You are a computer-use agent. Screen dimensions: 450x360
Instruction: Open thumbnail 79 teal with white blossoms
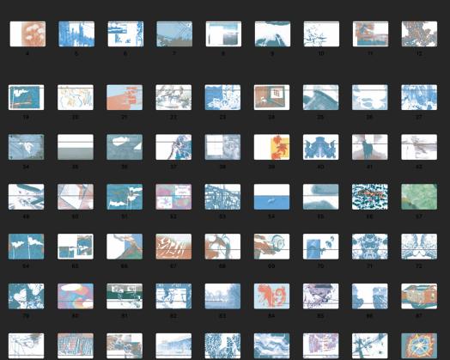(x=26, y=296)
